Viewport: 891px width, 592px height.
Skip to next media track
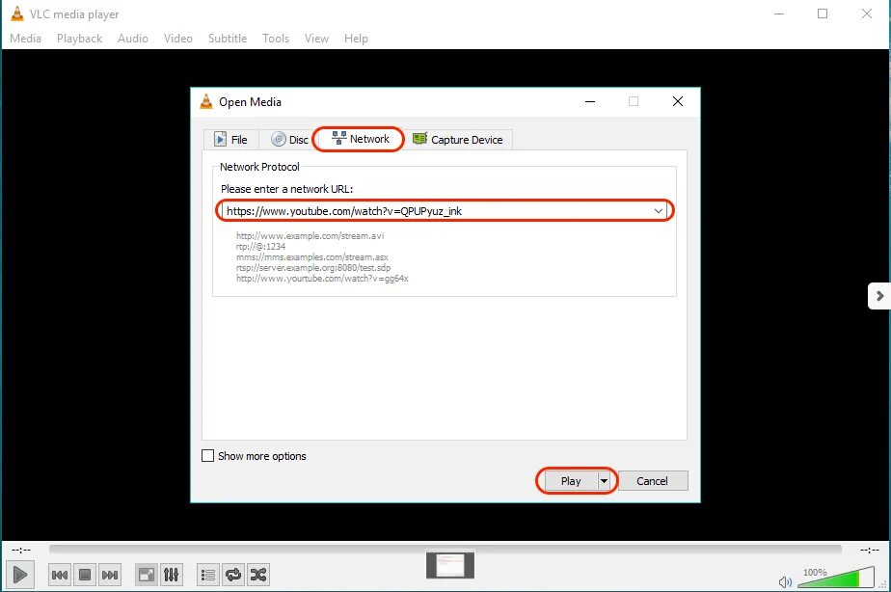coord(110,575)
